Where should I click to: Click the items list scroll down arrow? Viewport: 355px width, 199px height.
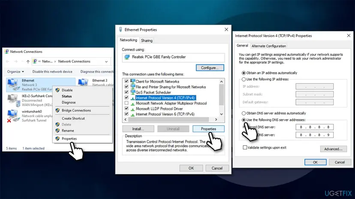click(x=221, y=114)
